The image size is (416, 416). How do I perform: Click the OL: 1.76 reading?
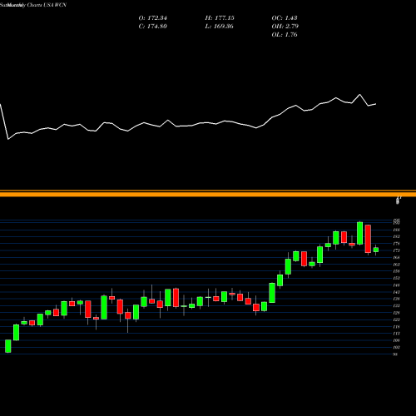pyautogui.click(x=285, y=35)
